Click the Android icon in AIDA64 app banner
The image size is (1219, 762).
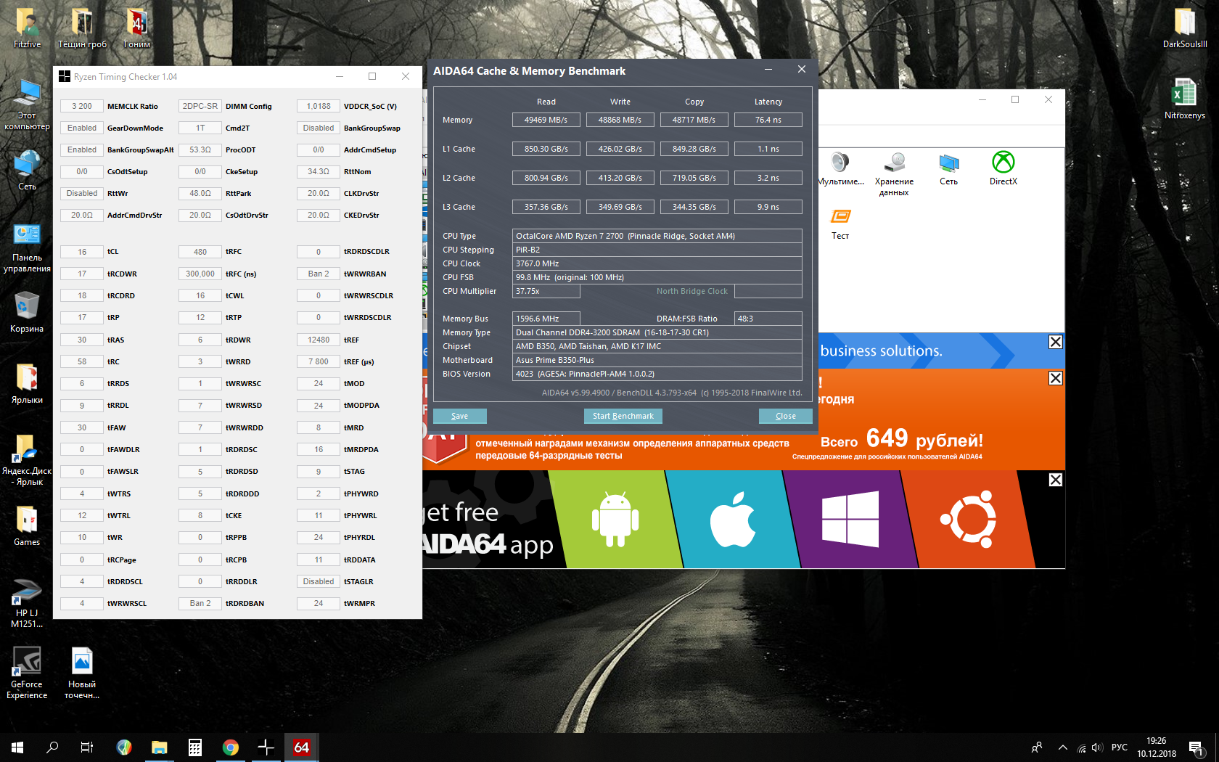[615, 519]
